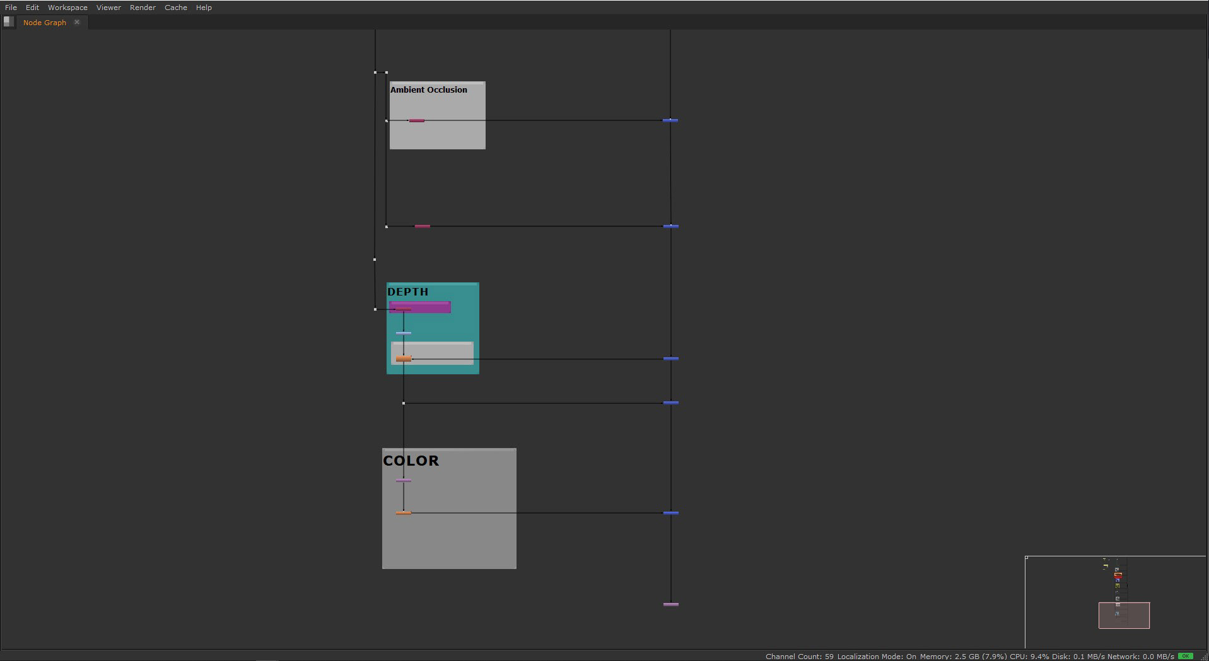
Task: Select the dot node left of DEPTH's purple backdrop
Action: click(x=375, y=309)
